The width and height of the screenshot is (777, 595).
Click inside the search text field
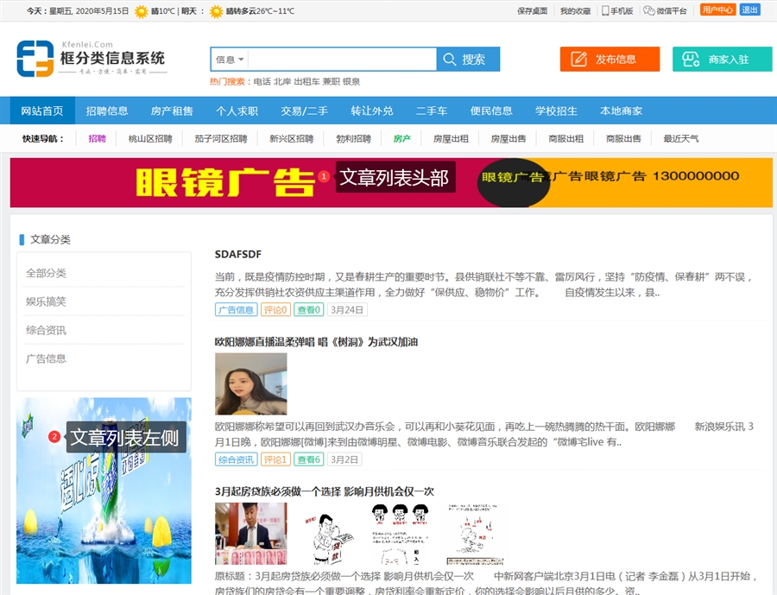point(341,60)
